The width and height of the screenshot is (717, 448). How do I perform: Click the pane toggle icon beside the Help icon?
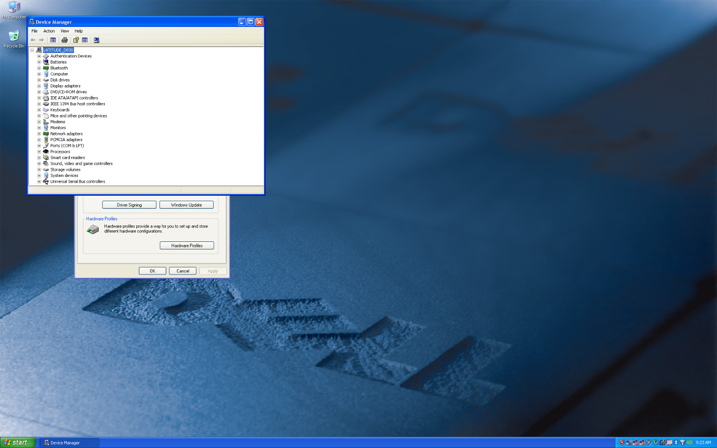click(85, 40)
